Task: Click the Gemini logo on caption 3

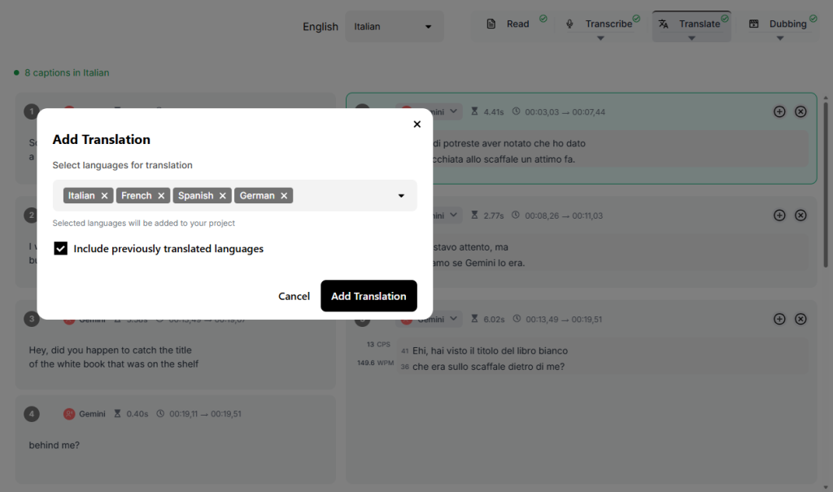Action: 69,319
